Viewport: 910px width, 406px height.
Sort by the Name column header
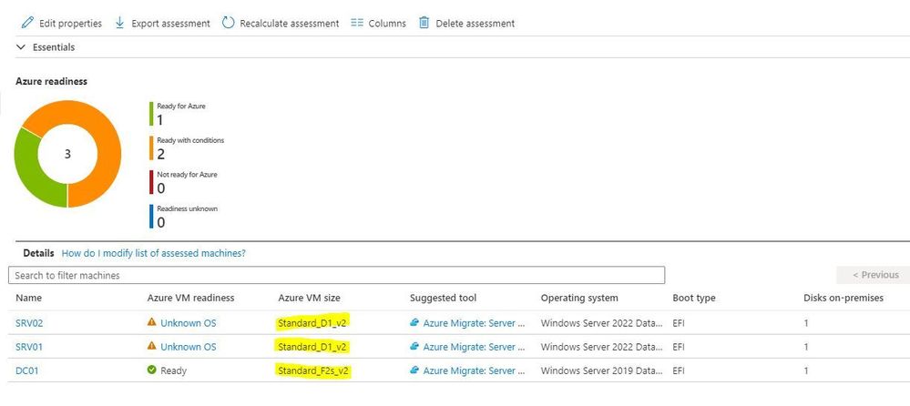[x=28, y=298]
